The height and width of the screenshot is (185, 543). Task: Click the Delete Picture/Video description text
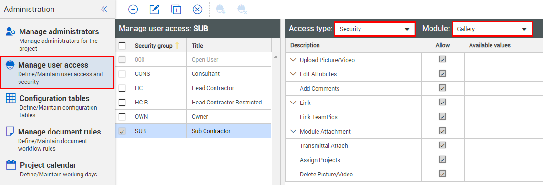(327, 174)
